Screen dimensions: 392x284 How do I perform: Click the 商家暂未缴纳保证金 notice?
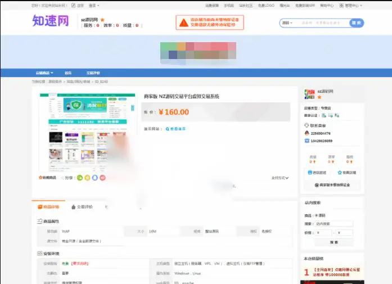[332, 185]
